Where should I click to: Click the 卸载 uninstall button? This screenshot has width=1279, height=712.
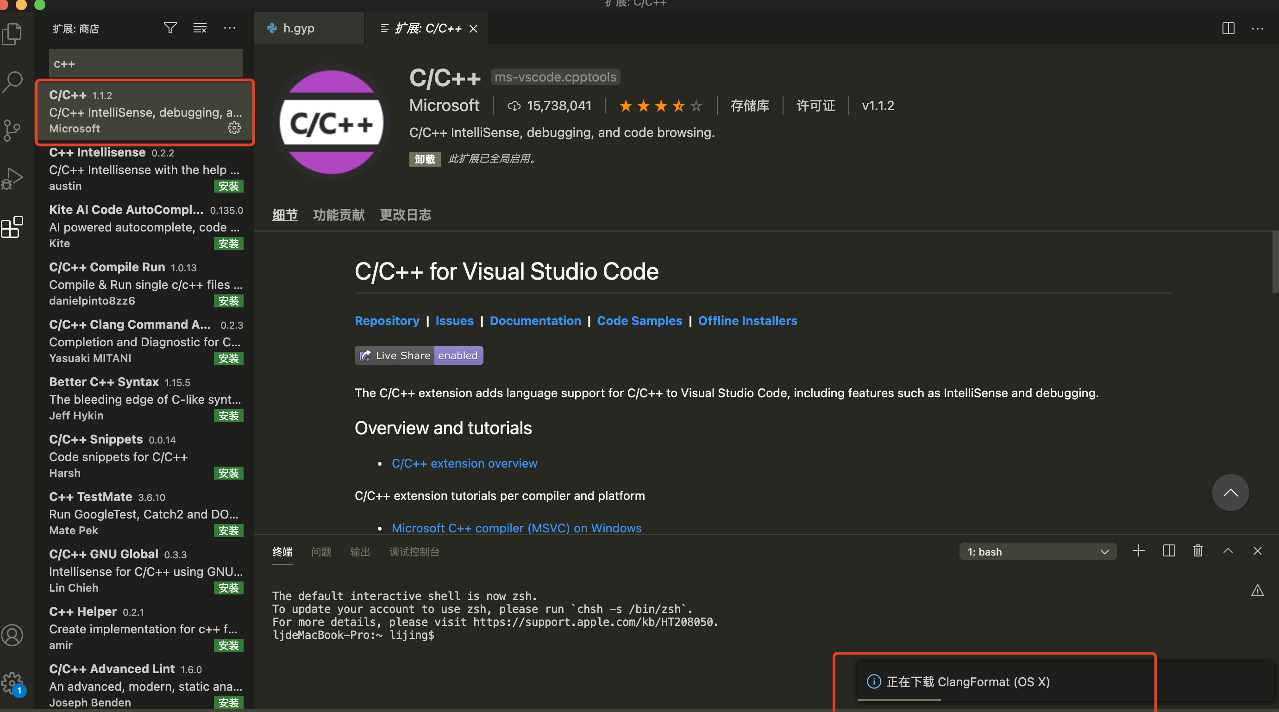(425, 159)
